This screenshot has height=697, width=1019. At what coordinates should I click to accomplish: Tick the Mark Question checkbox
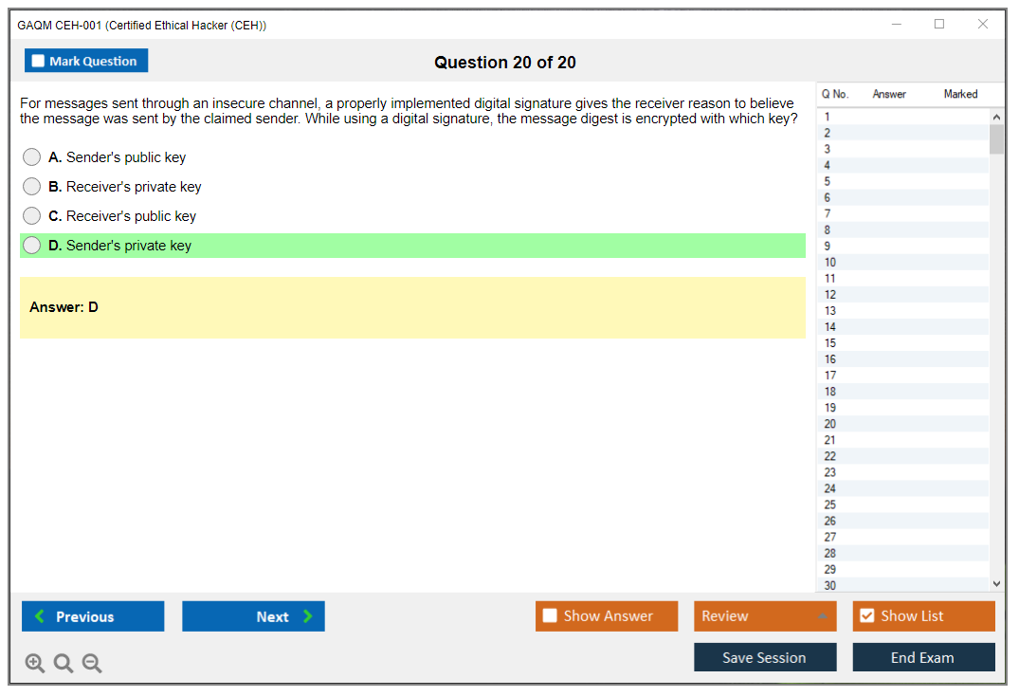(39, 62)
